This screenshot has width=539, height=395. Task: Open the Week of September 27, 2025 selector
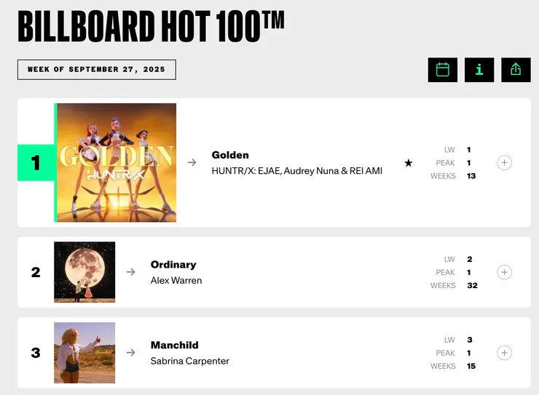96,70
